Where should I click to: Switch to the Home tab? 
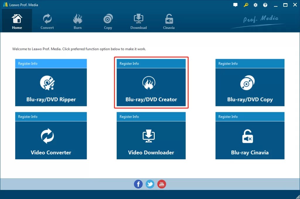[x=17, y=20]
